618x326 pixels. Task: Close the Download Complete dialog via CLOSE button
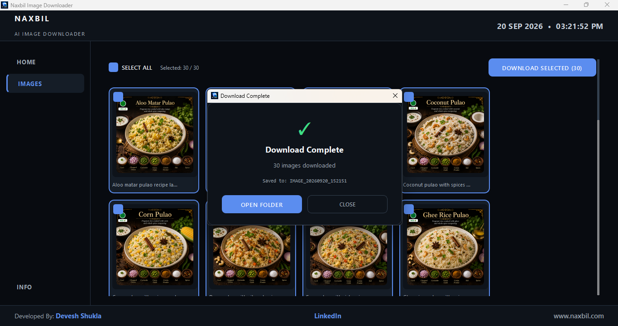click(347, 204)
